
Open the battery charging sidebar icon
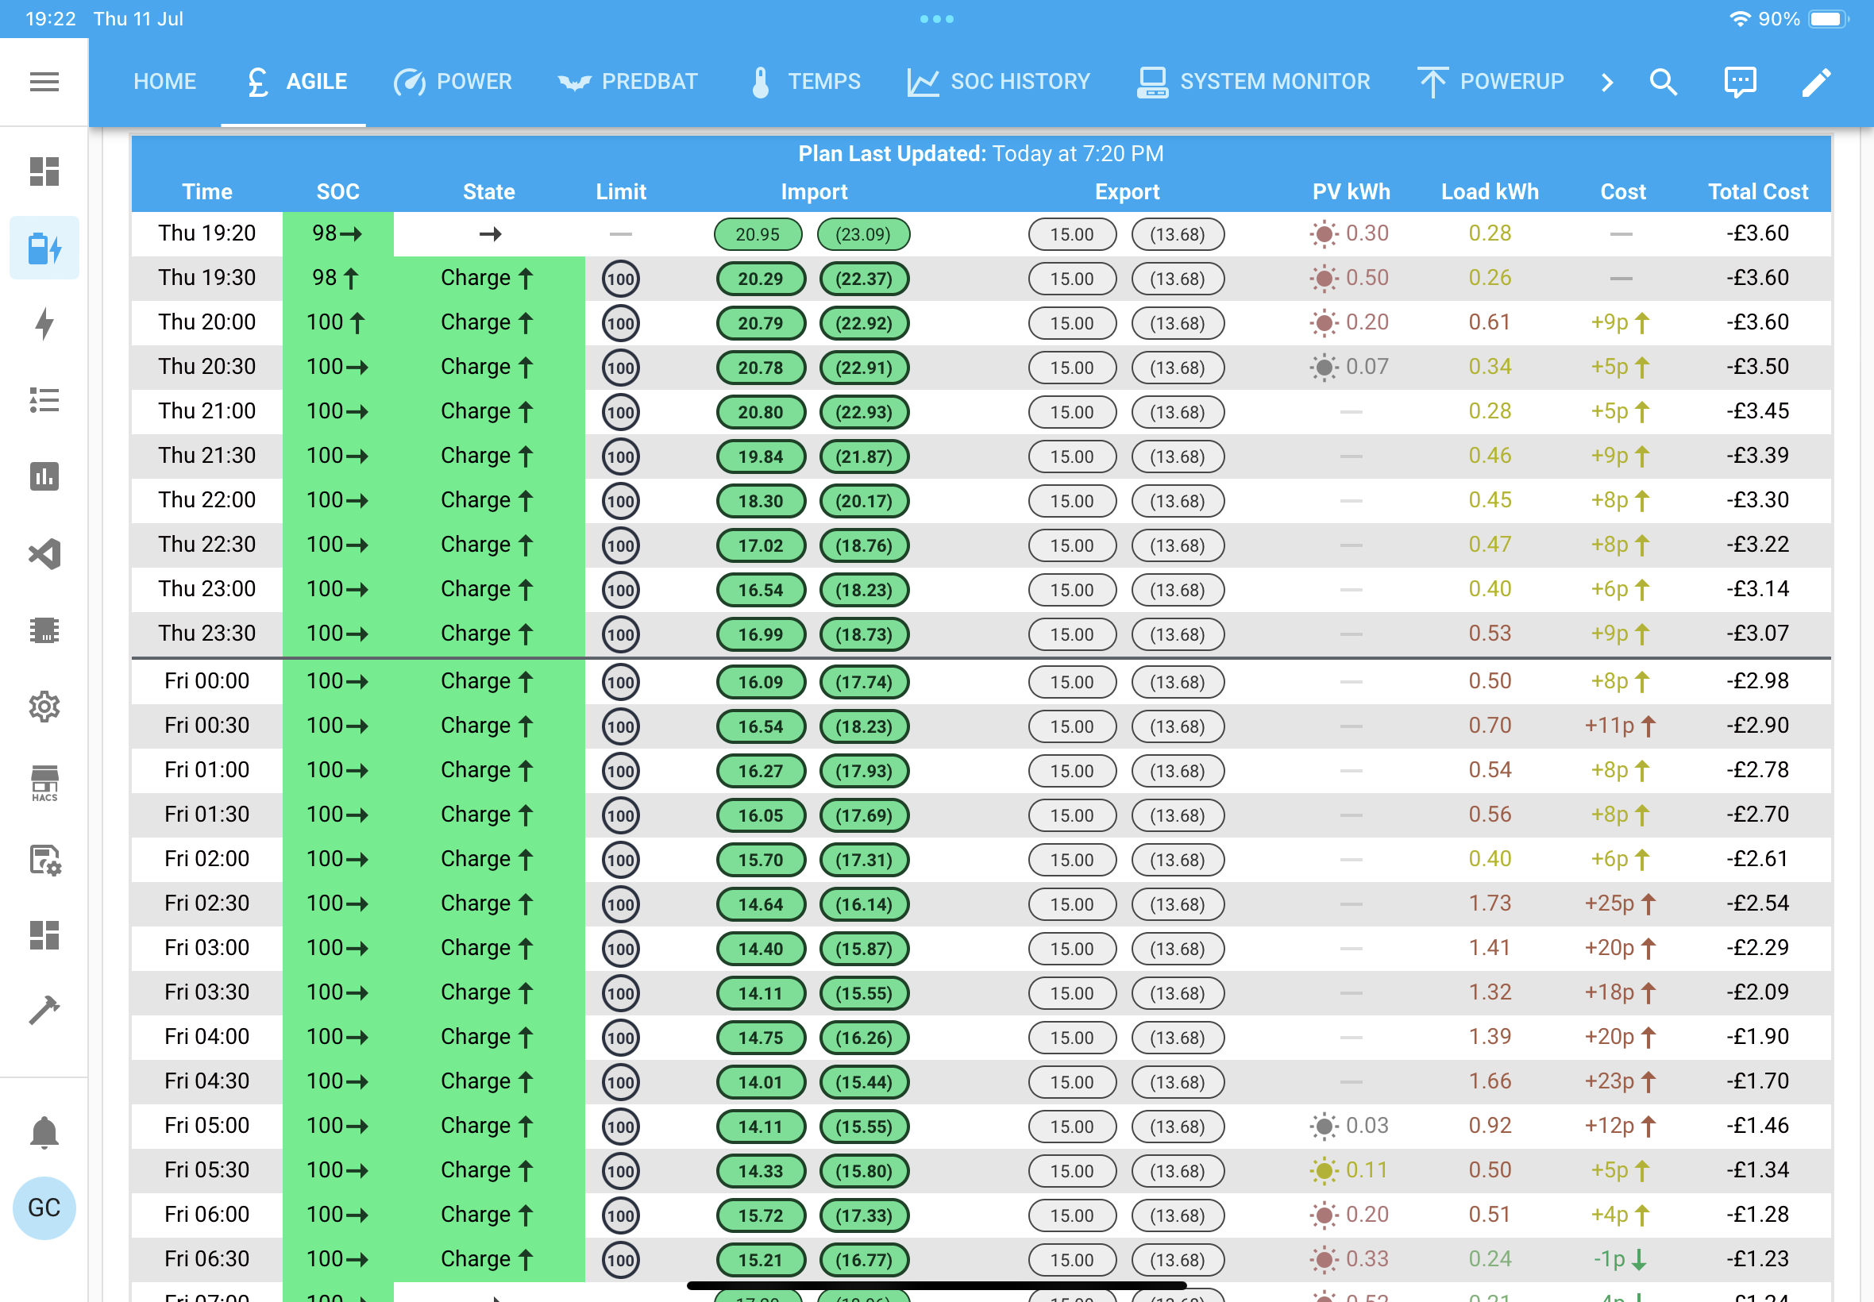(x=44, y=248)
